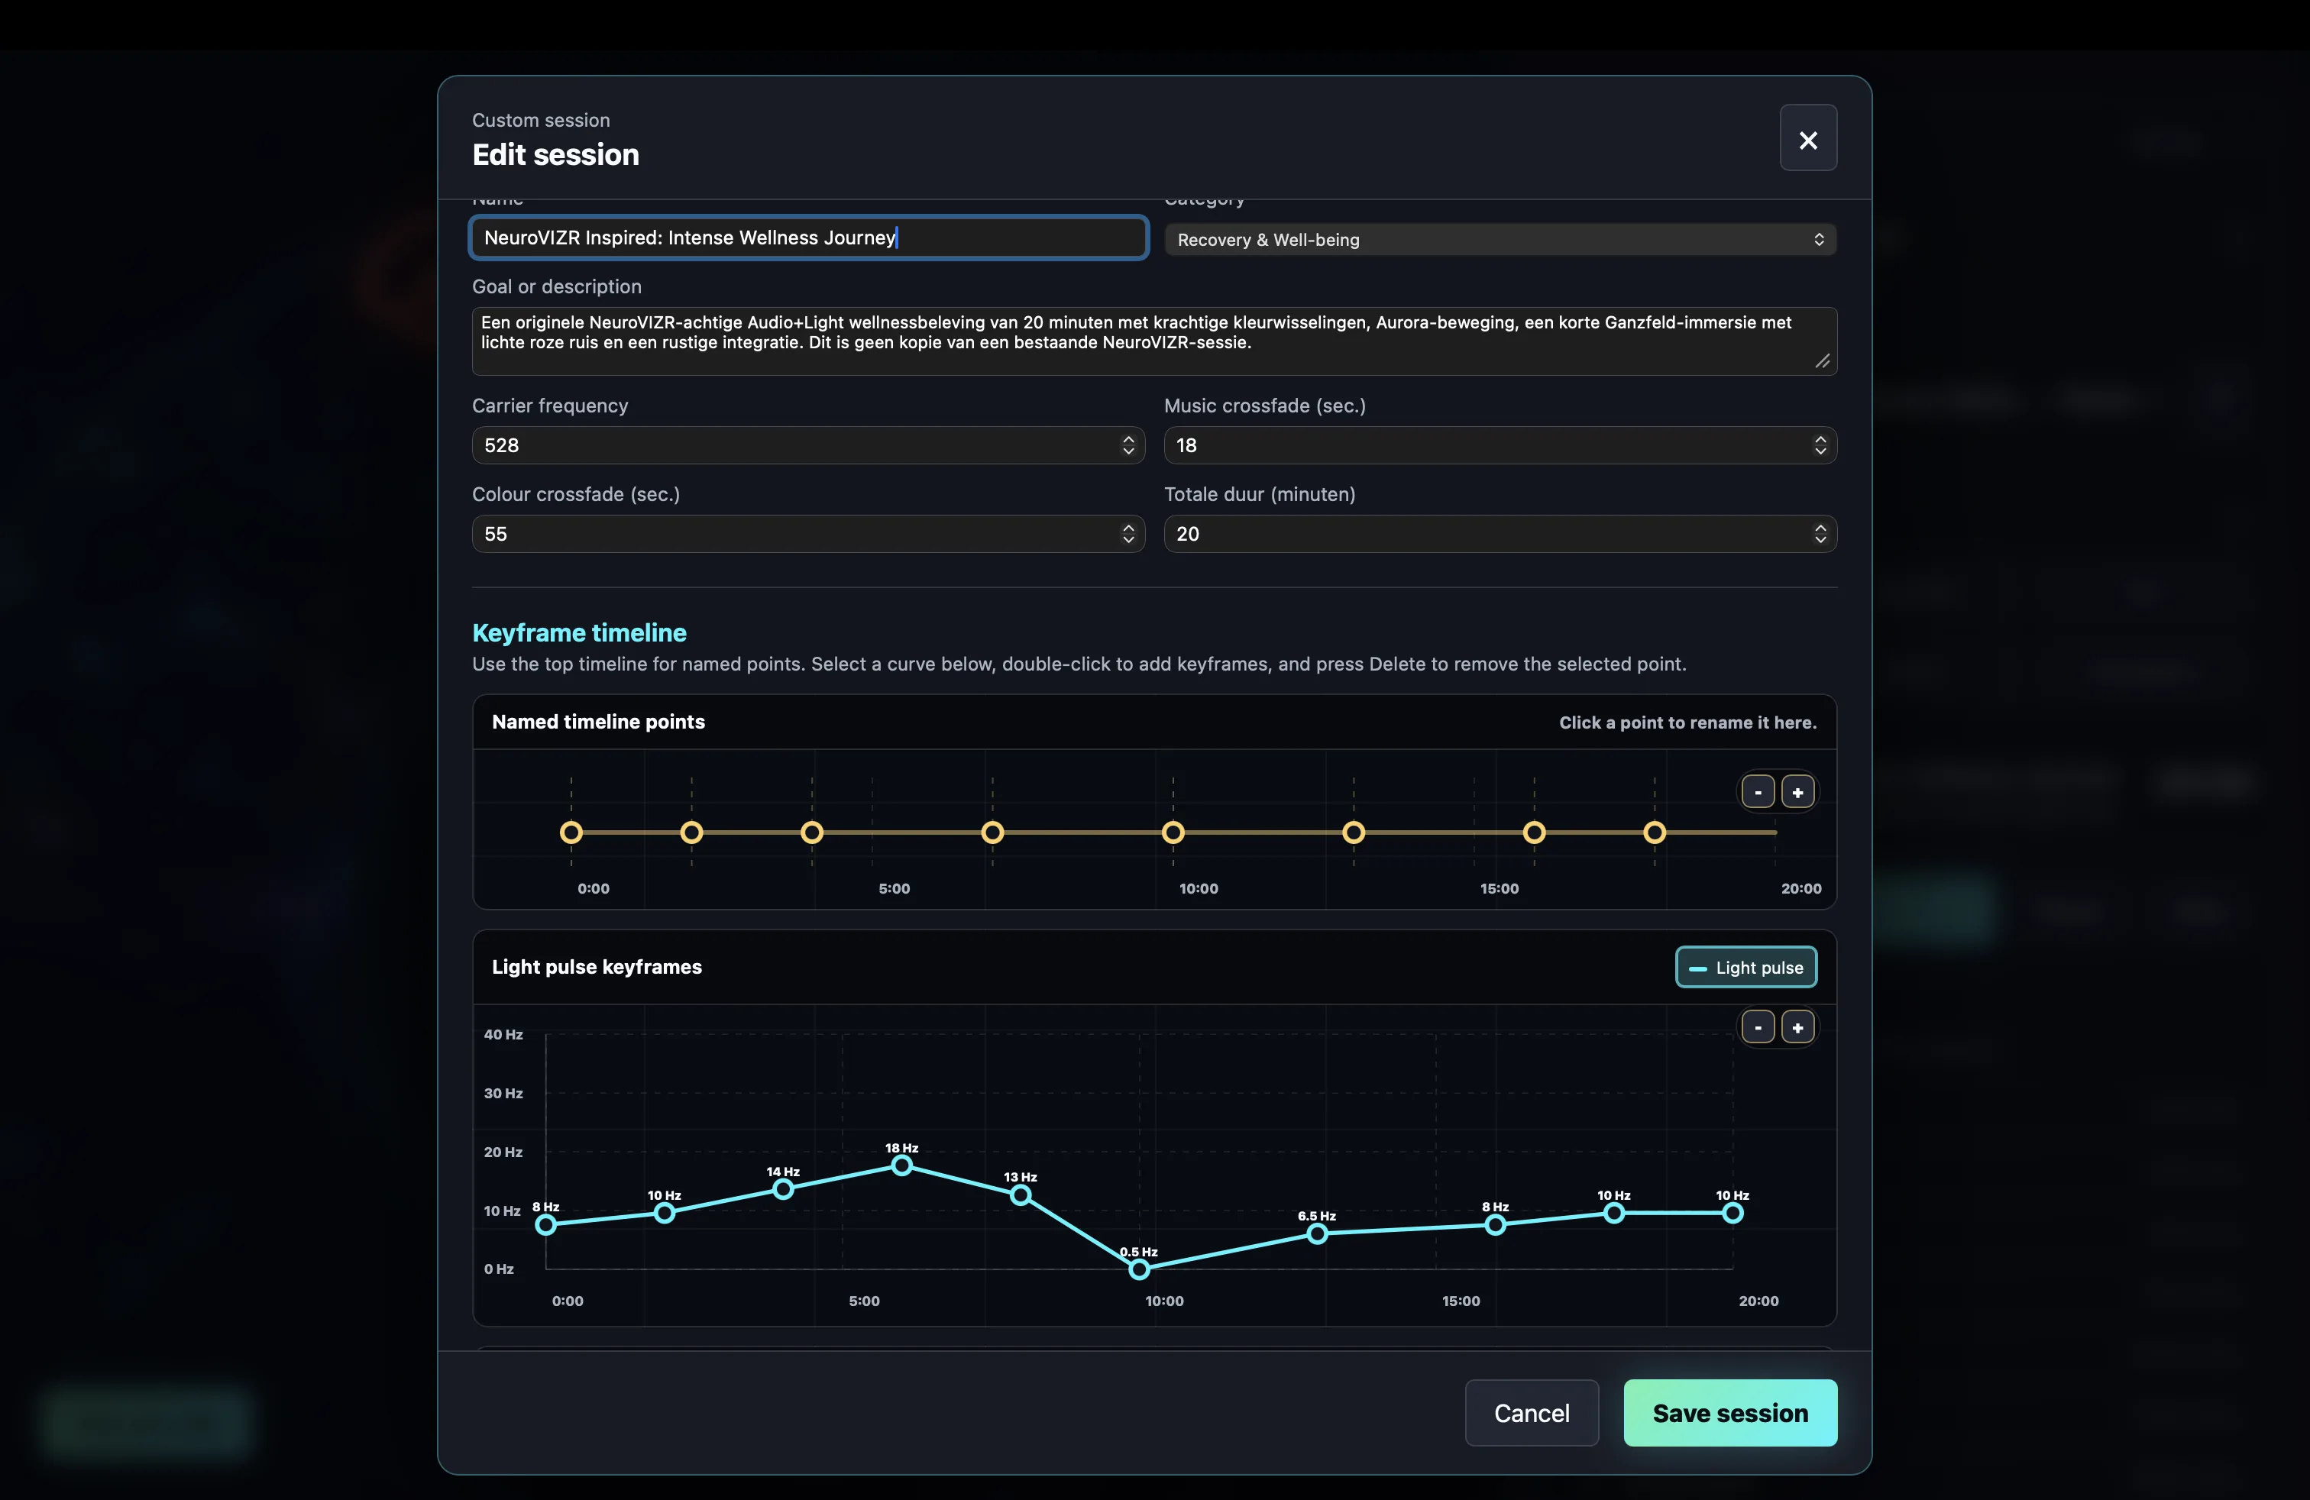Select the 18 Hz peak keyframe
This screenshot has width=2310, height=1500.
coord(901,1165)
